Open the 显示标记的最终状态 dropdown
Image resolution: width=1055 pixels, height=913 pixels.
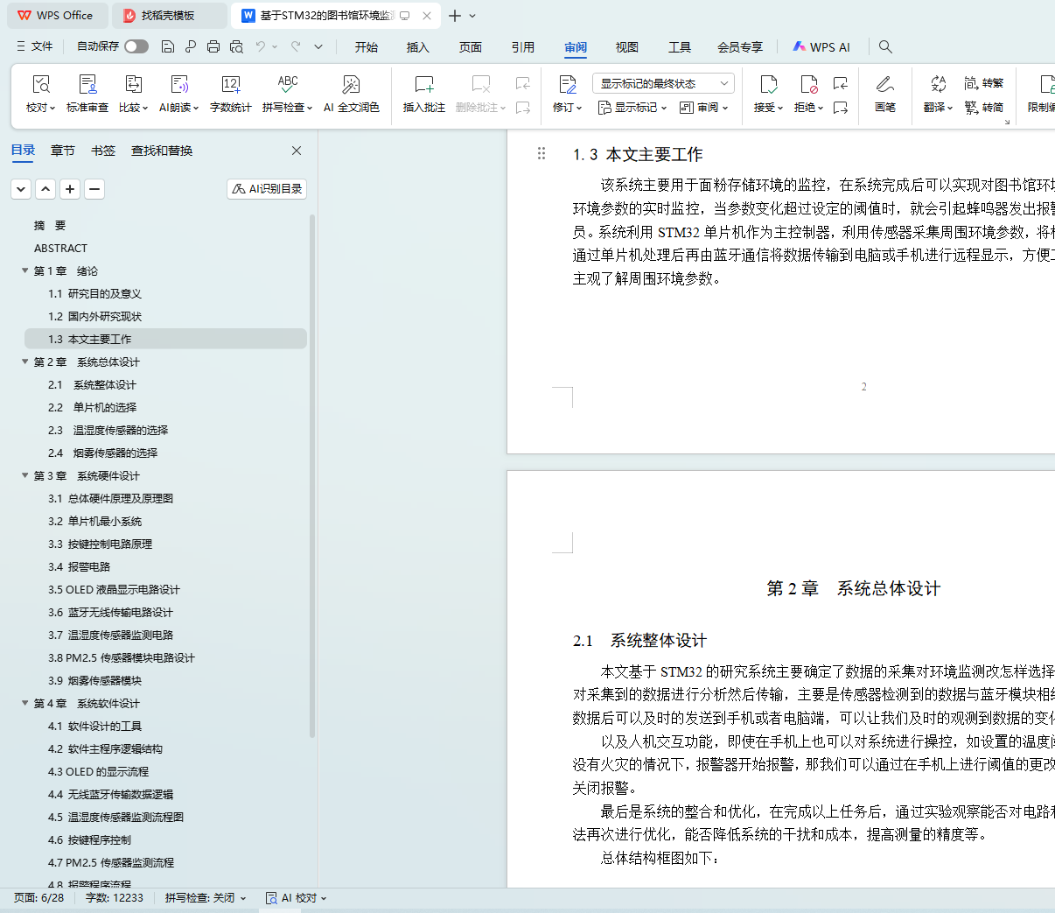pyautogui.click(x=662, y=83)
